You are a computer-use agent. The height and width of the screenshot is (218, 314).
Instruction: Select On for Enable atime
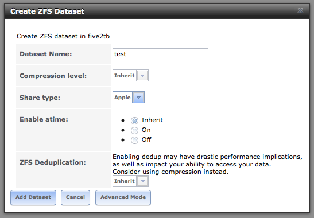pyautogui.click(x=134, y=130)
